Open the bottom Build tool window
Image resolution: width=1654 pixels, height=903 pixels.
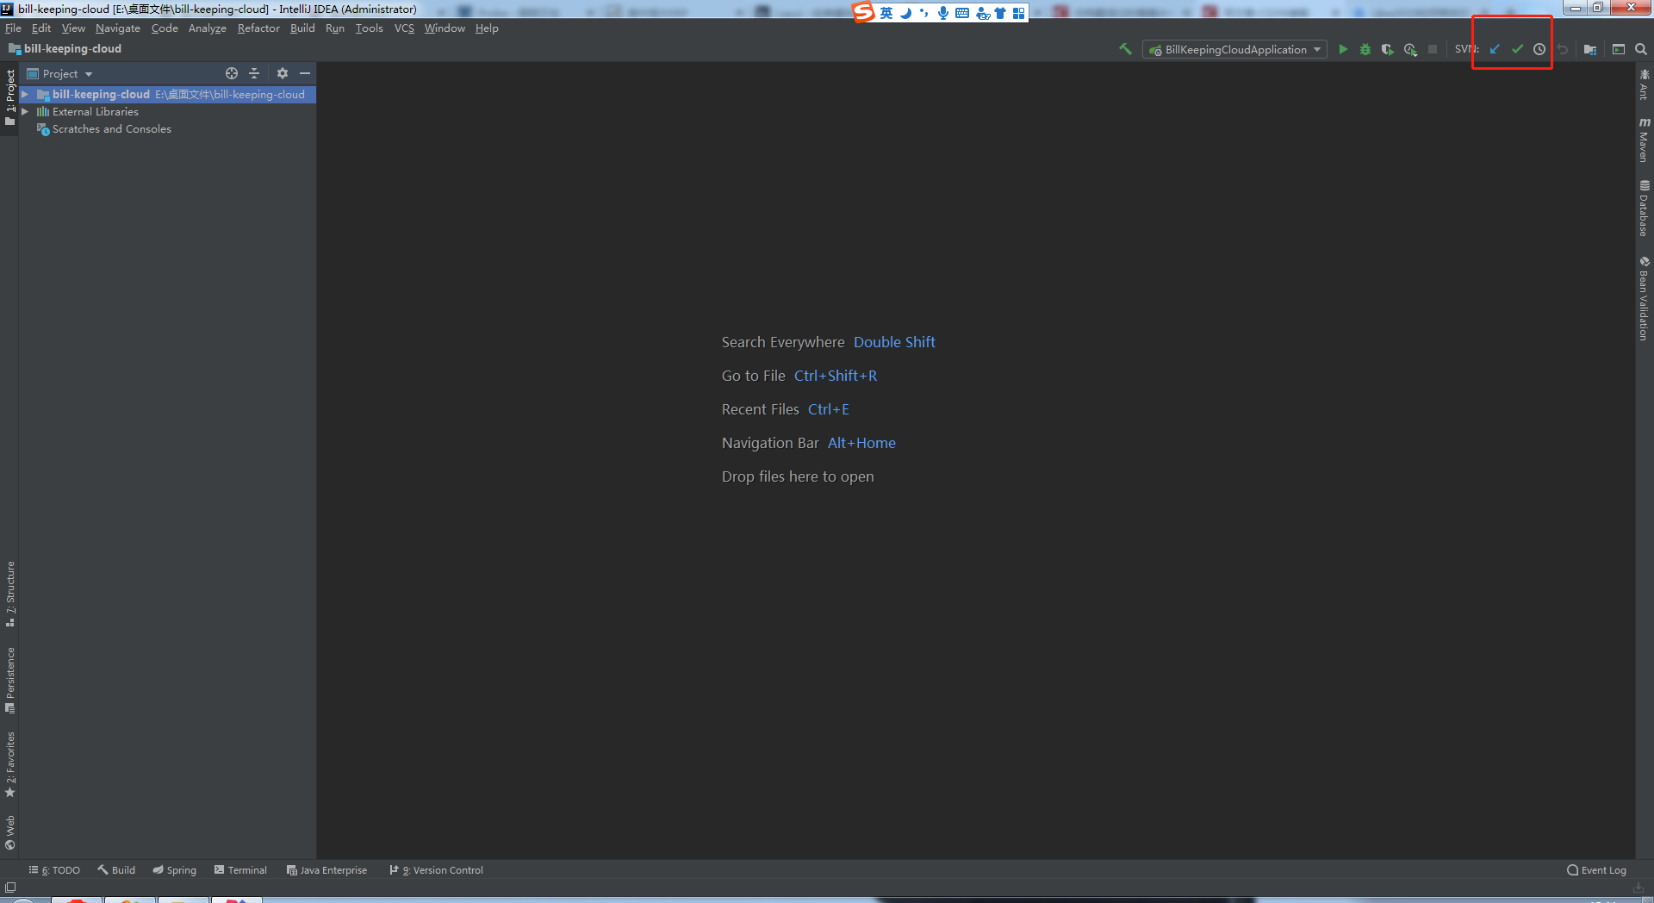coord(116,870)
